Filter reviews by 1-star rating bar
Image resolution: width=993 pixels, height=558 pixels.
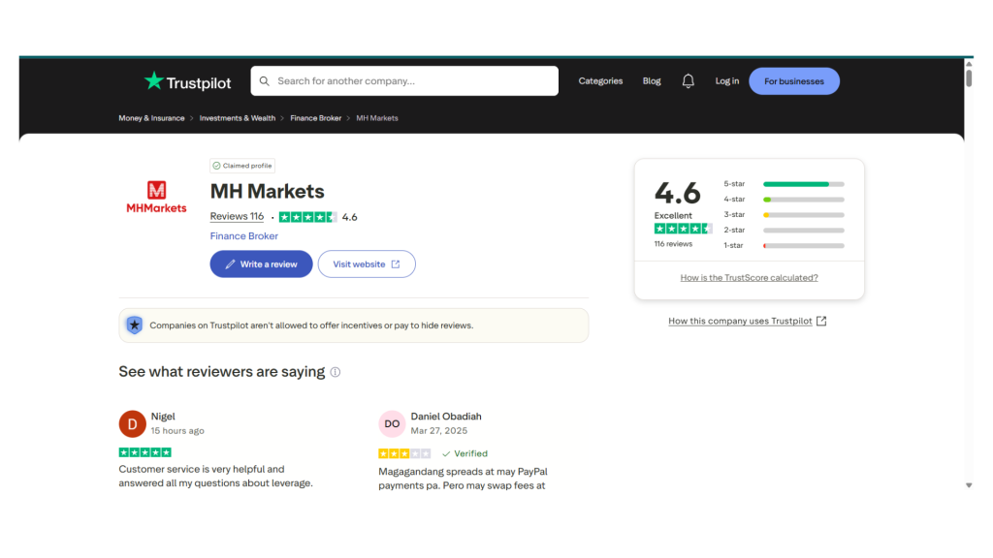(x=803, y=246)
